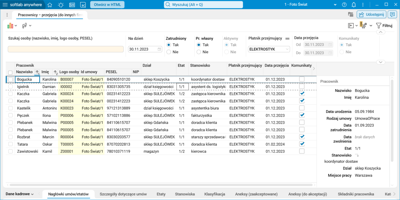Go to the home screen icon
Screen dimensions: 400x200
50,5
